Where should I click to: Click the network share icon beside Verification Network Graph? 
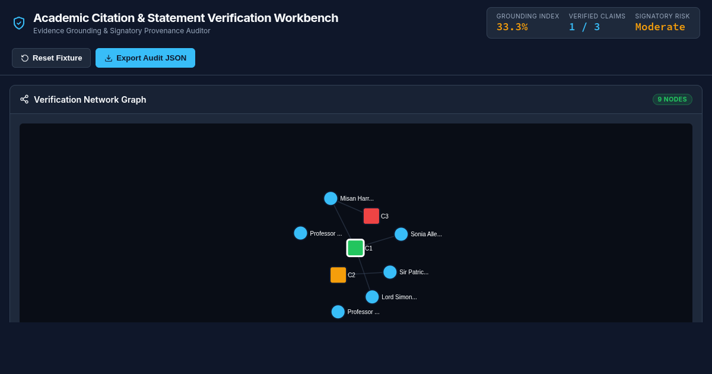coord(24,99)
